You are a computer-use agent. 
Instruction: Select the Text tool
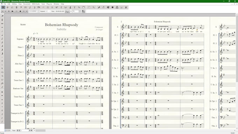(x=75, y=7)
